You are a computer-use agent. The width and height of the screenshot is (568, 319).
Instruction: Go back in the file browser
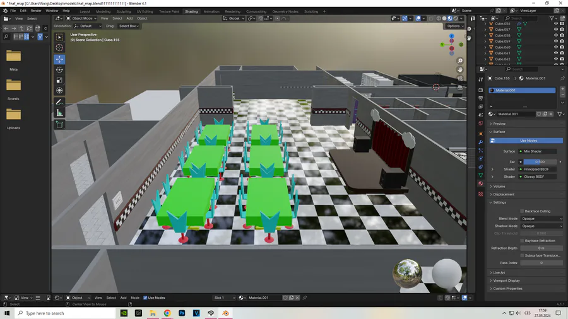(6, 28)
